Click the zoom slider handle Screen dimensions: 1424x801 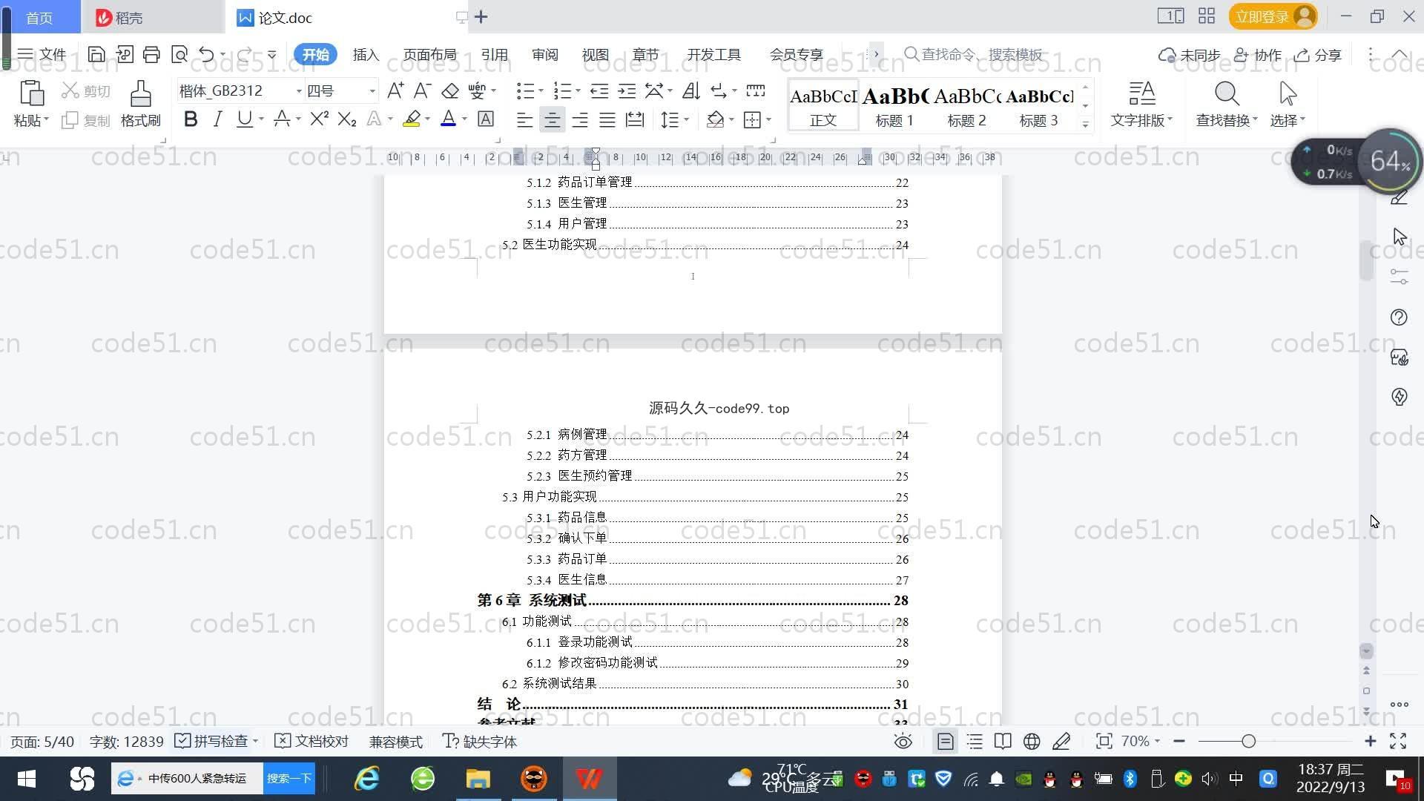(1248, 741)
